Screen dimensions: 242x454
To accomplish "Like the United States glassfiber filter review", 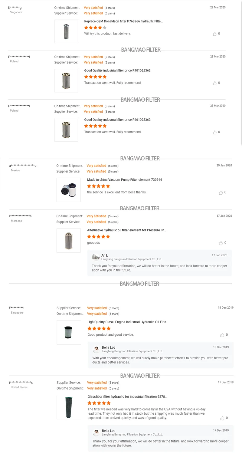I will pos(222,418).
